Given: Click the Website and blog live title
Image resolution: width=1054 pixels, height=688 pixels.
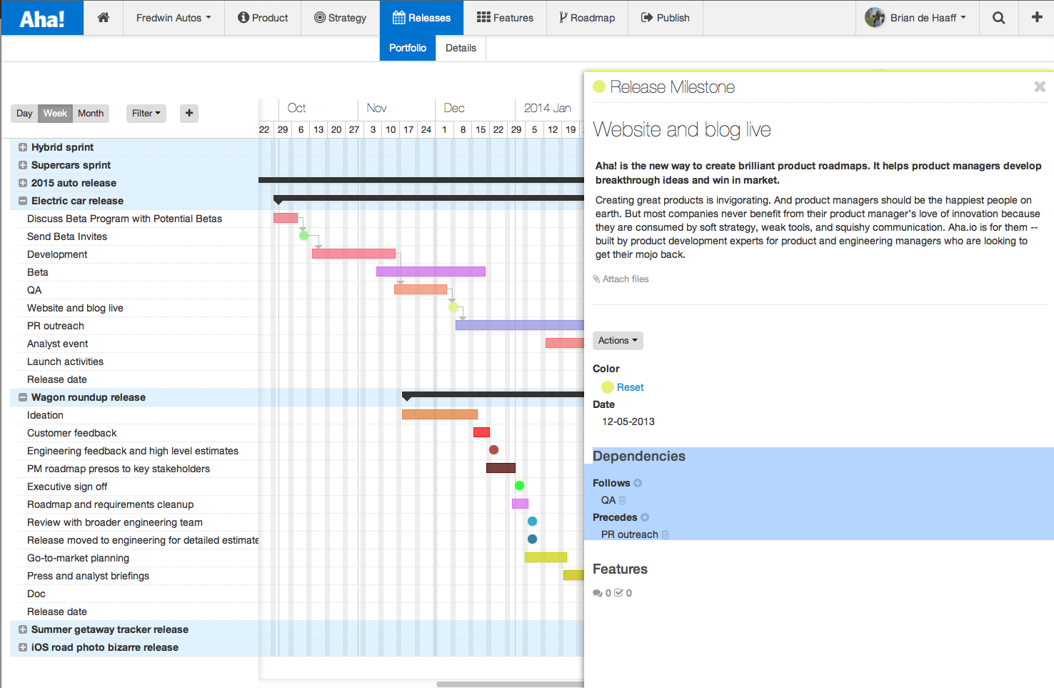Looking at the screenshot, I should coord(682,130).
